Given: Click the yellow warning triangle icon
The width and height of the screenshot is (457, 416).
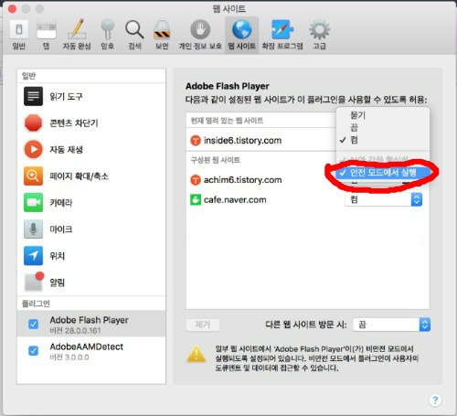Looking at the screenshot, I should (x=197, y=354).
